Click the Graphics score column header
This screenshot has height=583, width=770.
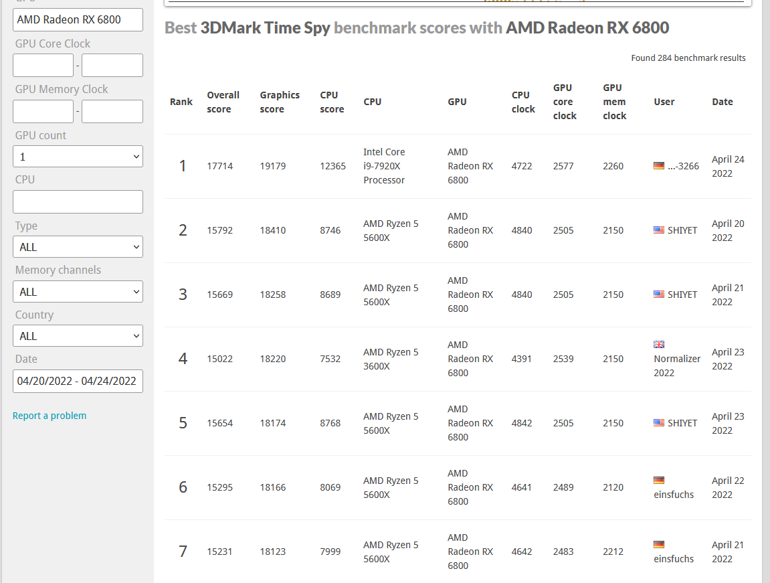pos(280,102)
